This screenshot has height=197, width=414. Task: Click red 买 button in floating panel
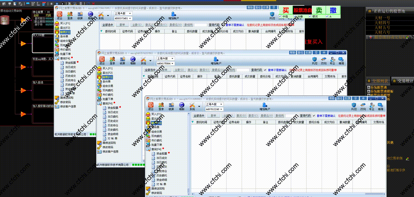click(286, 10)
